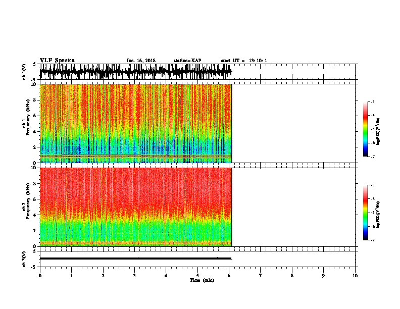Click the 'station=KAP' header label
Image resolution: width=400 pixels, height=309 pixels.
187,61
